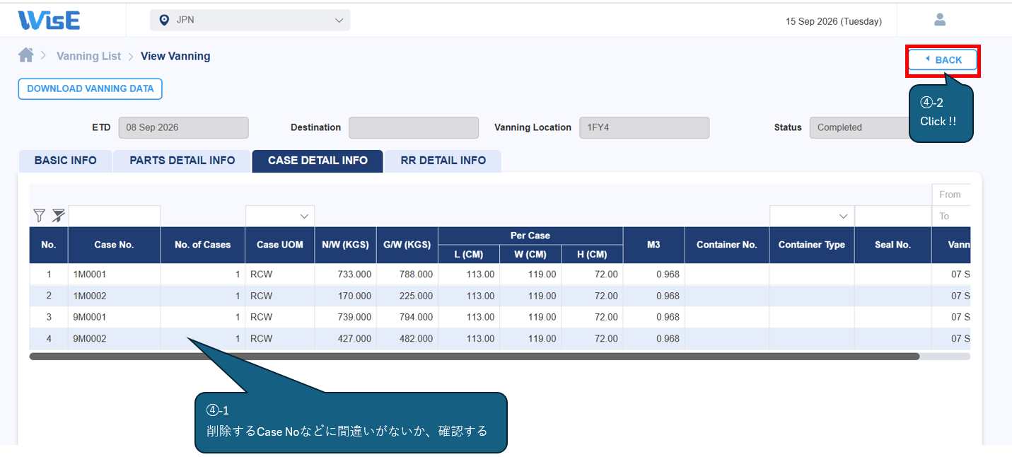
Task: Click the To date filter field
Action: pos(951,216)
